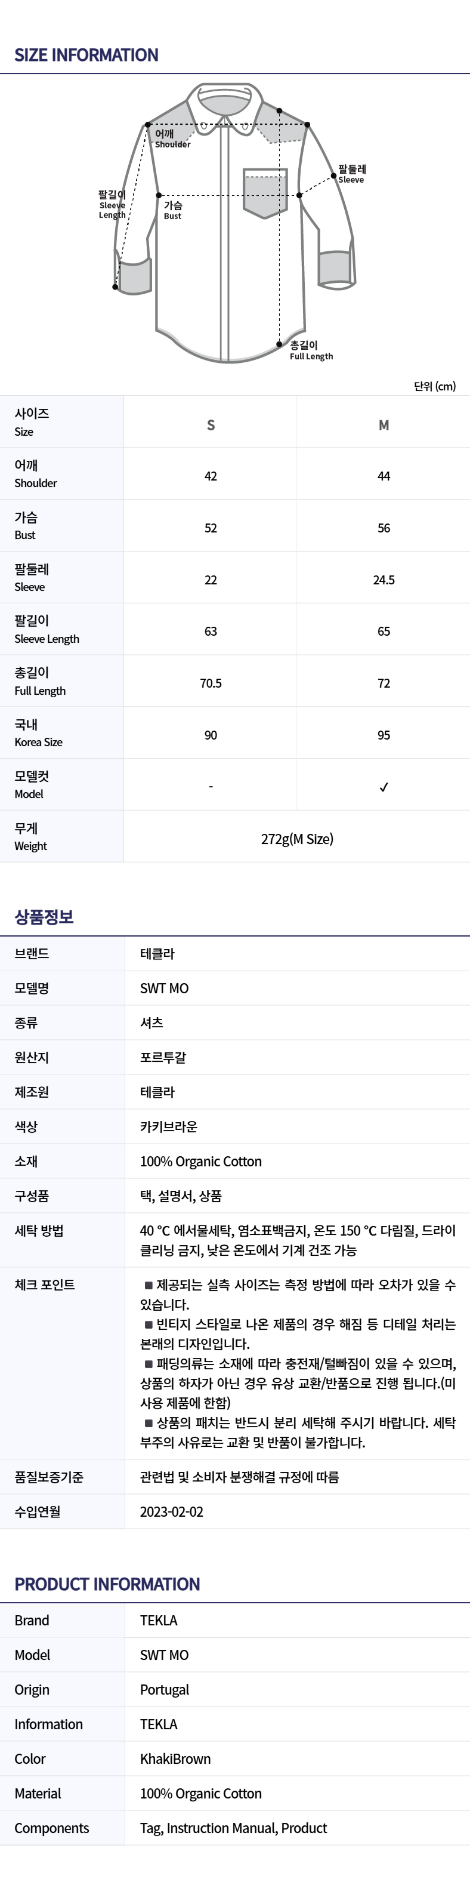Click the bust measurement 56
470x1885 pixels.
pyautogui.click(x=384, y=528)
